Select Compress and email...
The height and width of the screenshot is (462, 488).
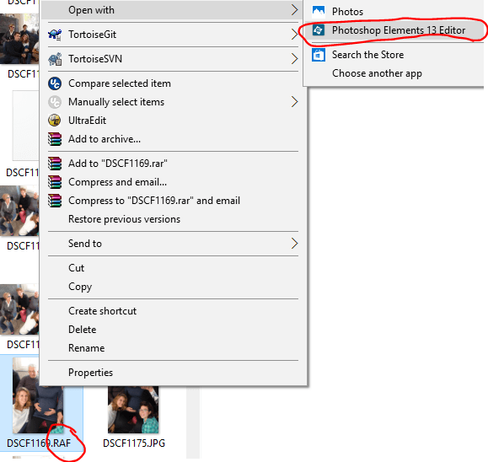pos(173,182)
